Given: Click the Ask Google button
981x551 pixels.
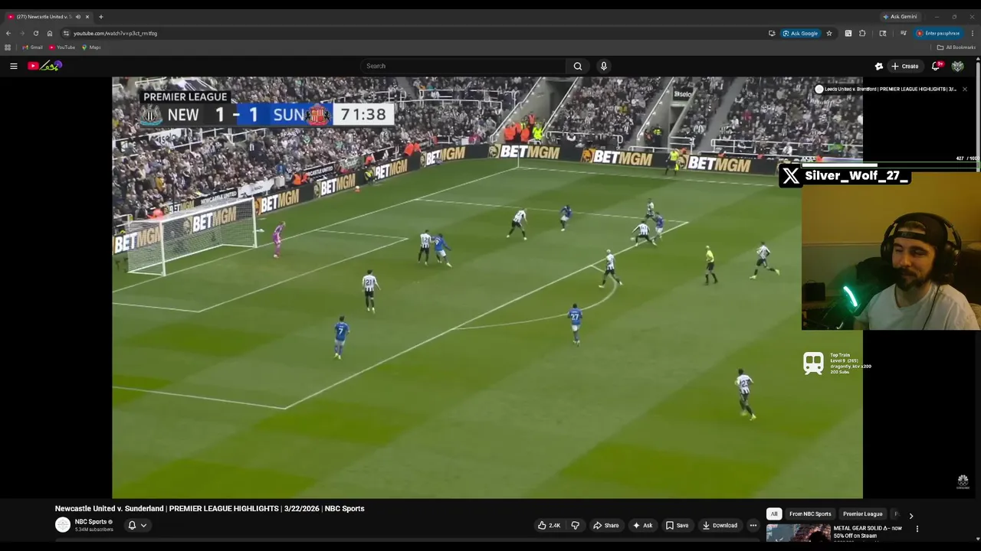Looking at the screenshot, I should pos(800,33).
